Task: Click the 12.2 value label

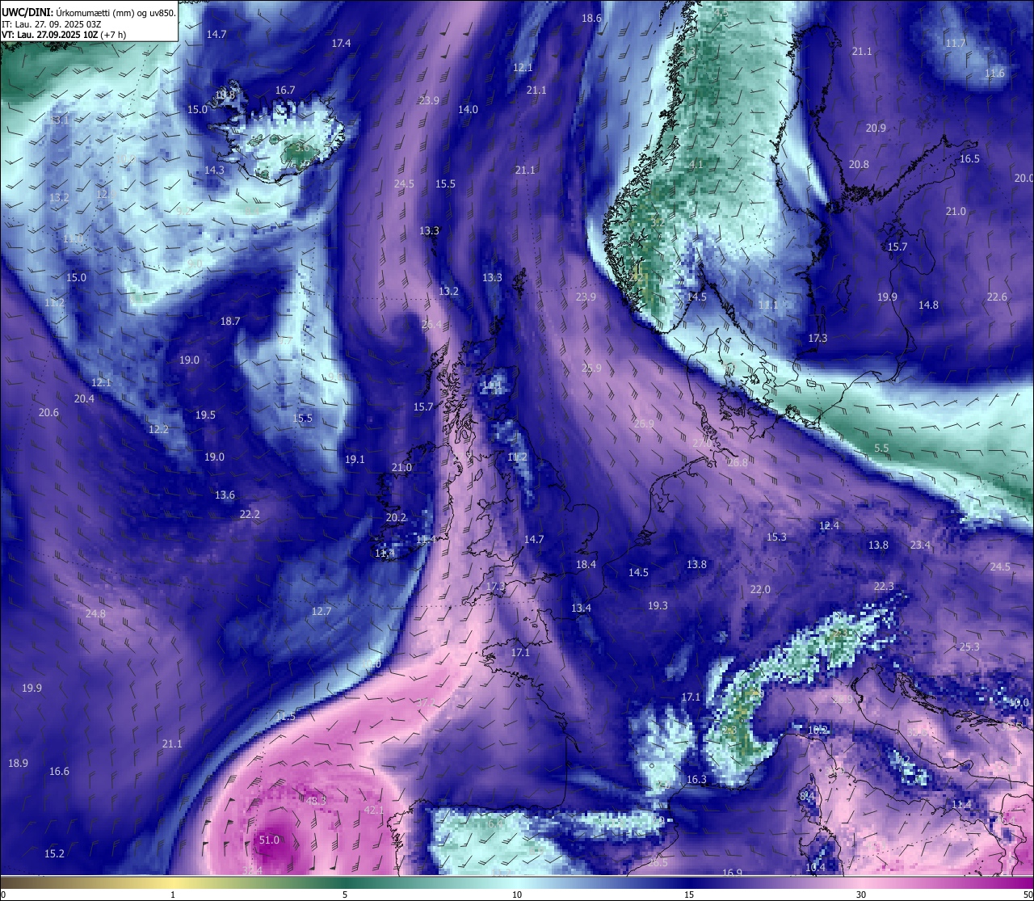Action: 158,430
